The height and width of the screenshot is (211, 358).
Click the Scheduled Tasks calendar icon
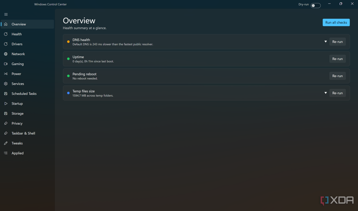coord(6,93)
